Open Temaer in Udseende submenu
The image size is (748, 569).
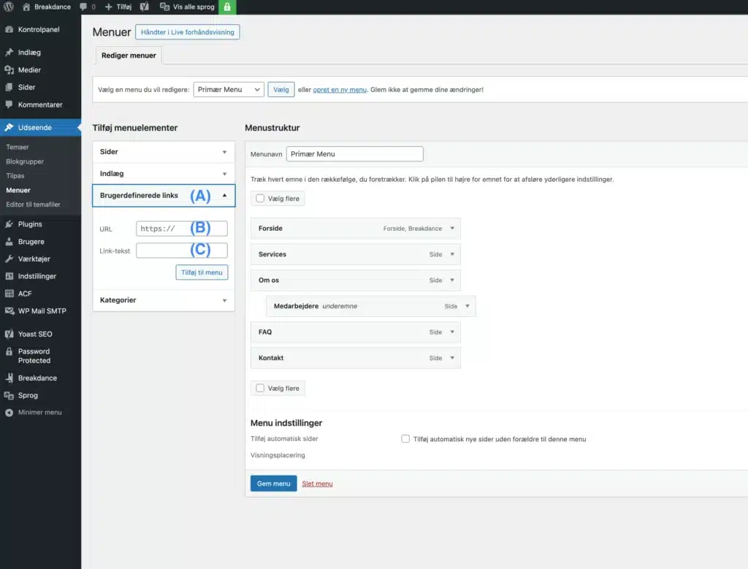click(x=18, y=147)
